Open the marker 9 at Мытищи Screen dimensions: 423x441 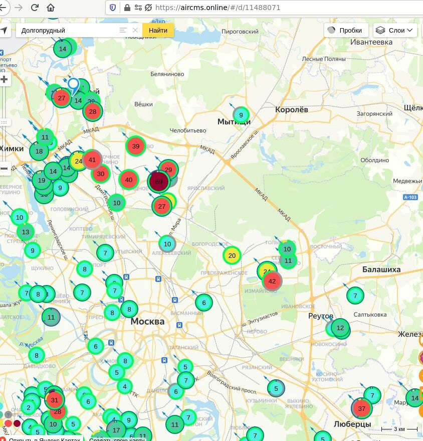tap(241, 115)
